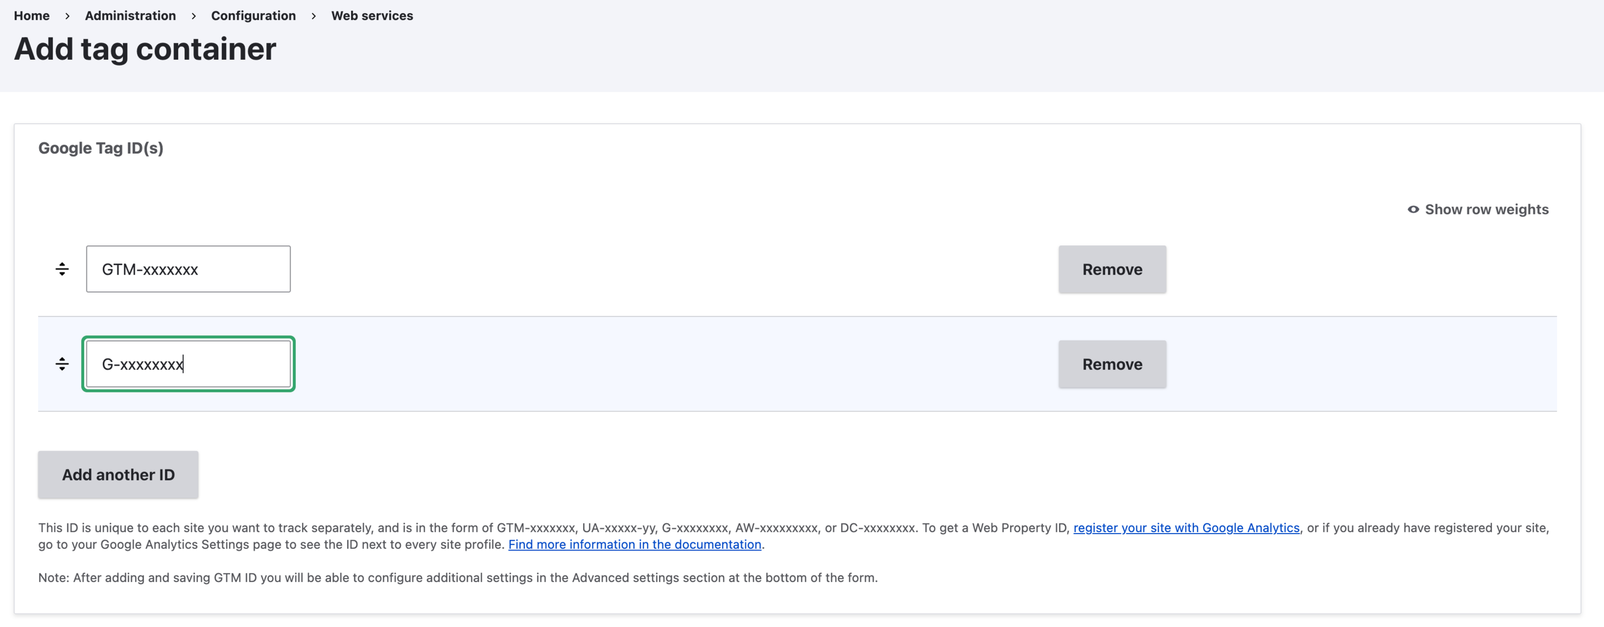Focus the GTM-xxxxxxx tag ID field
Screen dimensions: 1604x627
(x=188, y=269)
